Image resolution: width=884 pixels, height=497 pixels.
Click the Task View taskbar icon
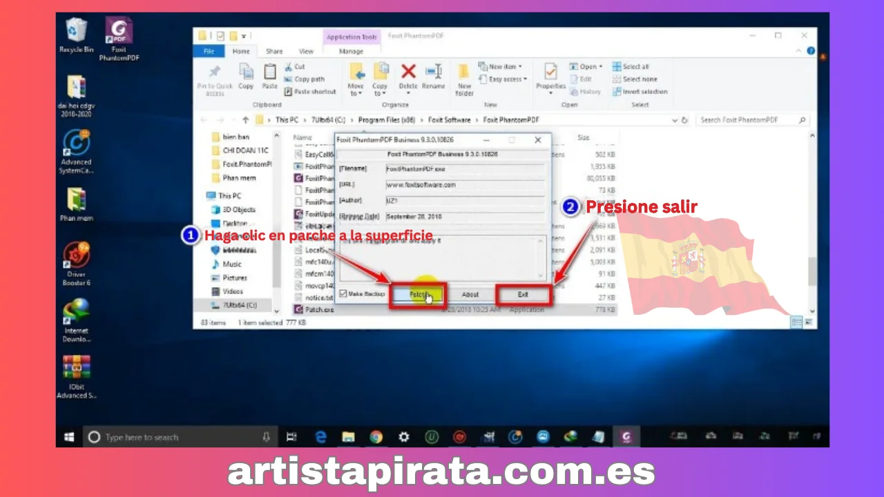tap(291, 437)
